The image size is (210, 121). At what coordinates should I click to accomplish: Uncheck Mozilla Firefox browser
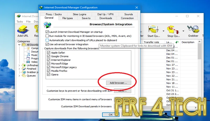(x=49, y=71)
